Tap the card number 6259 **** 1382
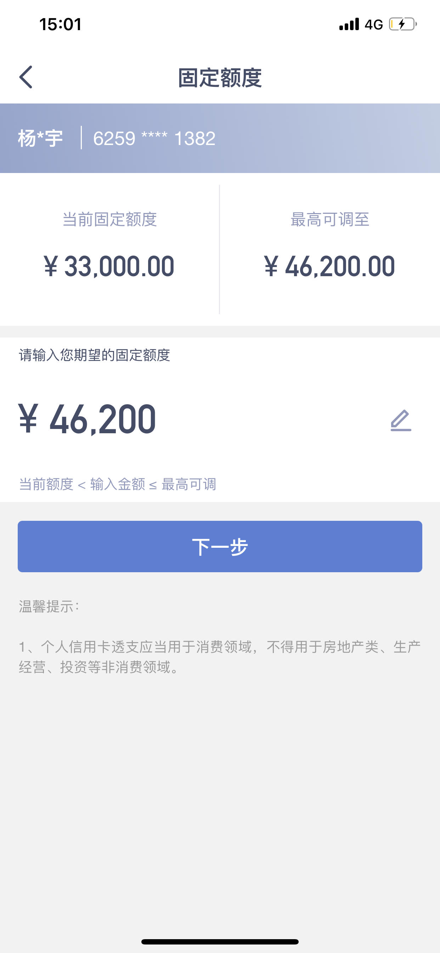Screen dimensions: 440x953 pos(154,139)
